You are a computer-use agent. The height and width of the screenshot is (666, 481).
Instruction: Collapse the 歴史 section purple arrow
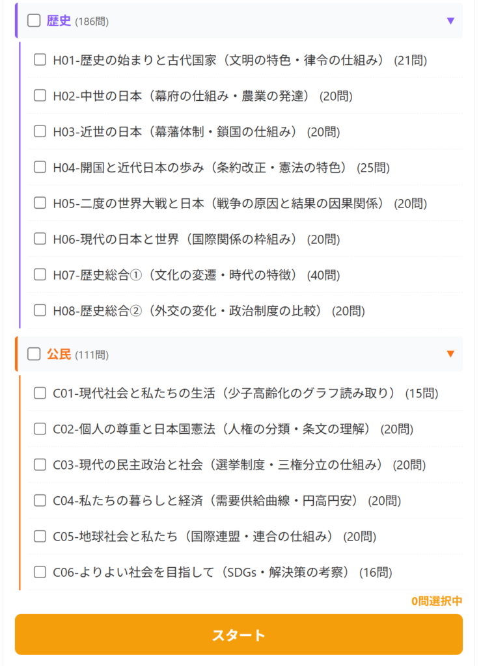click(450, 21)
